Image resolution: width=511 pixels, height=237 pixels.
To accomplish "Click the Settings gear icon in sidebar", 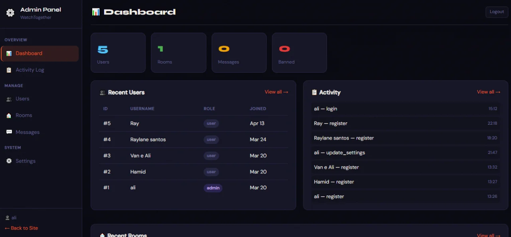I will (x=9, y=161).
